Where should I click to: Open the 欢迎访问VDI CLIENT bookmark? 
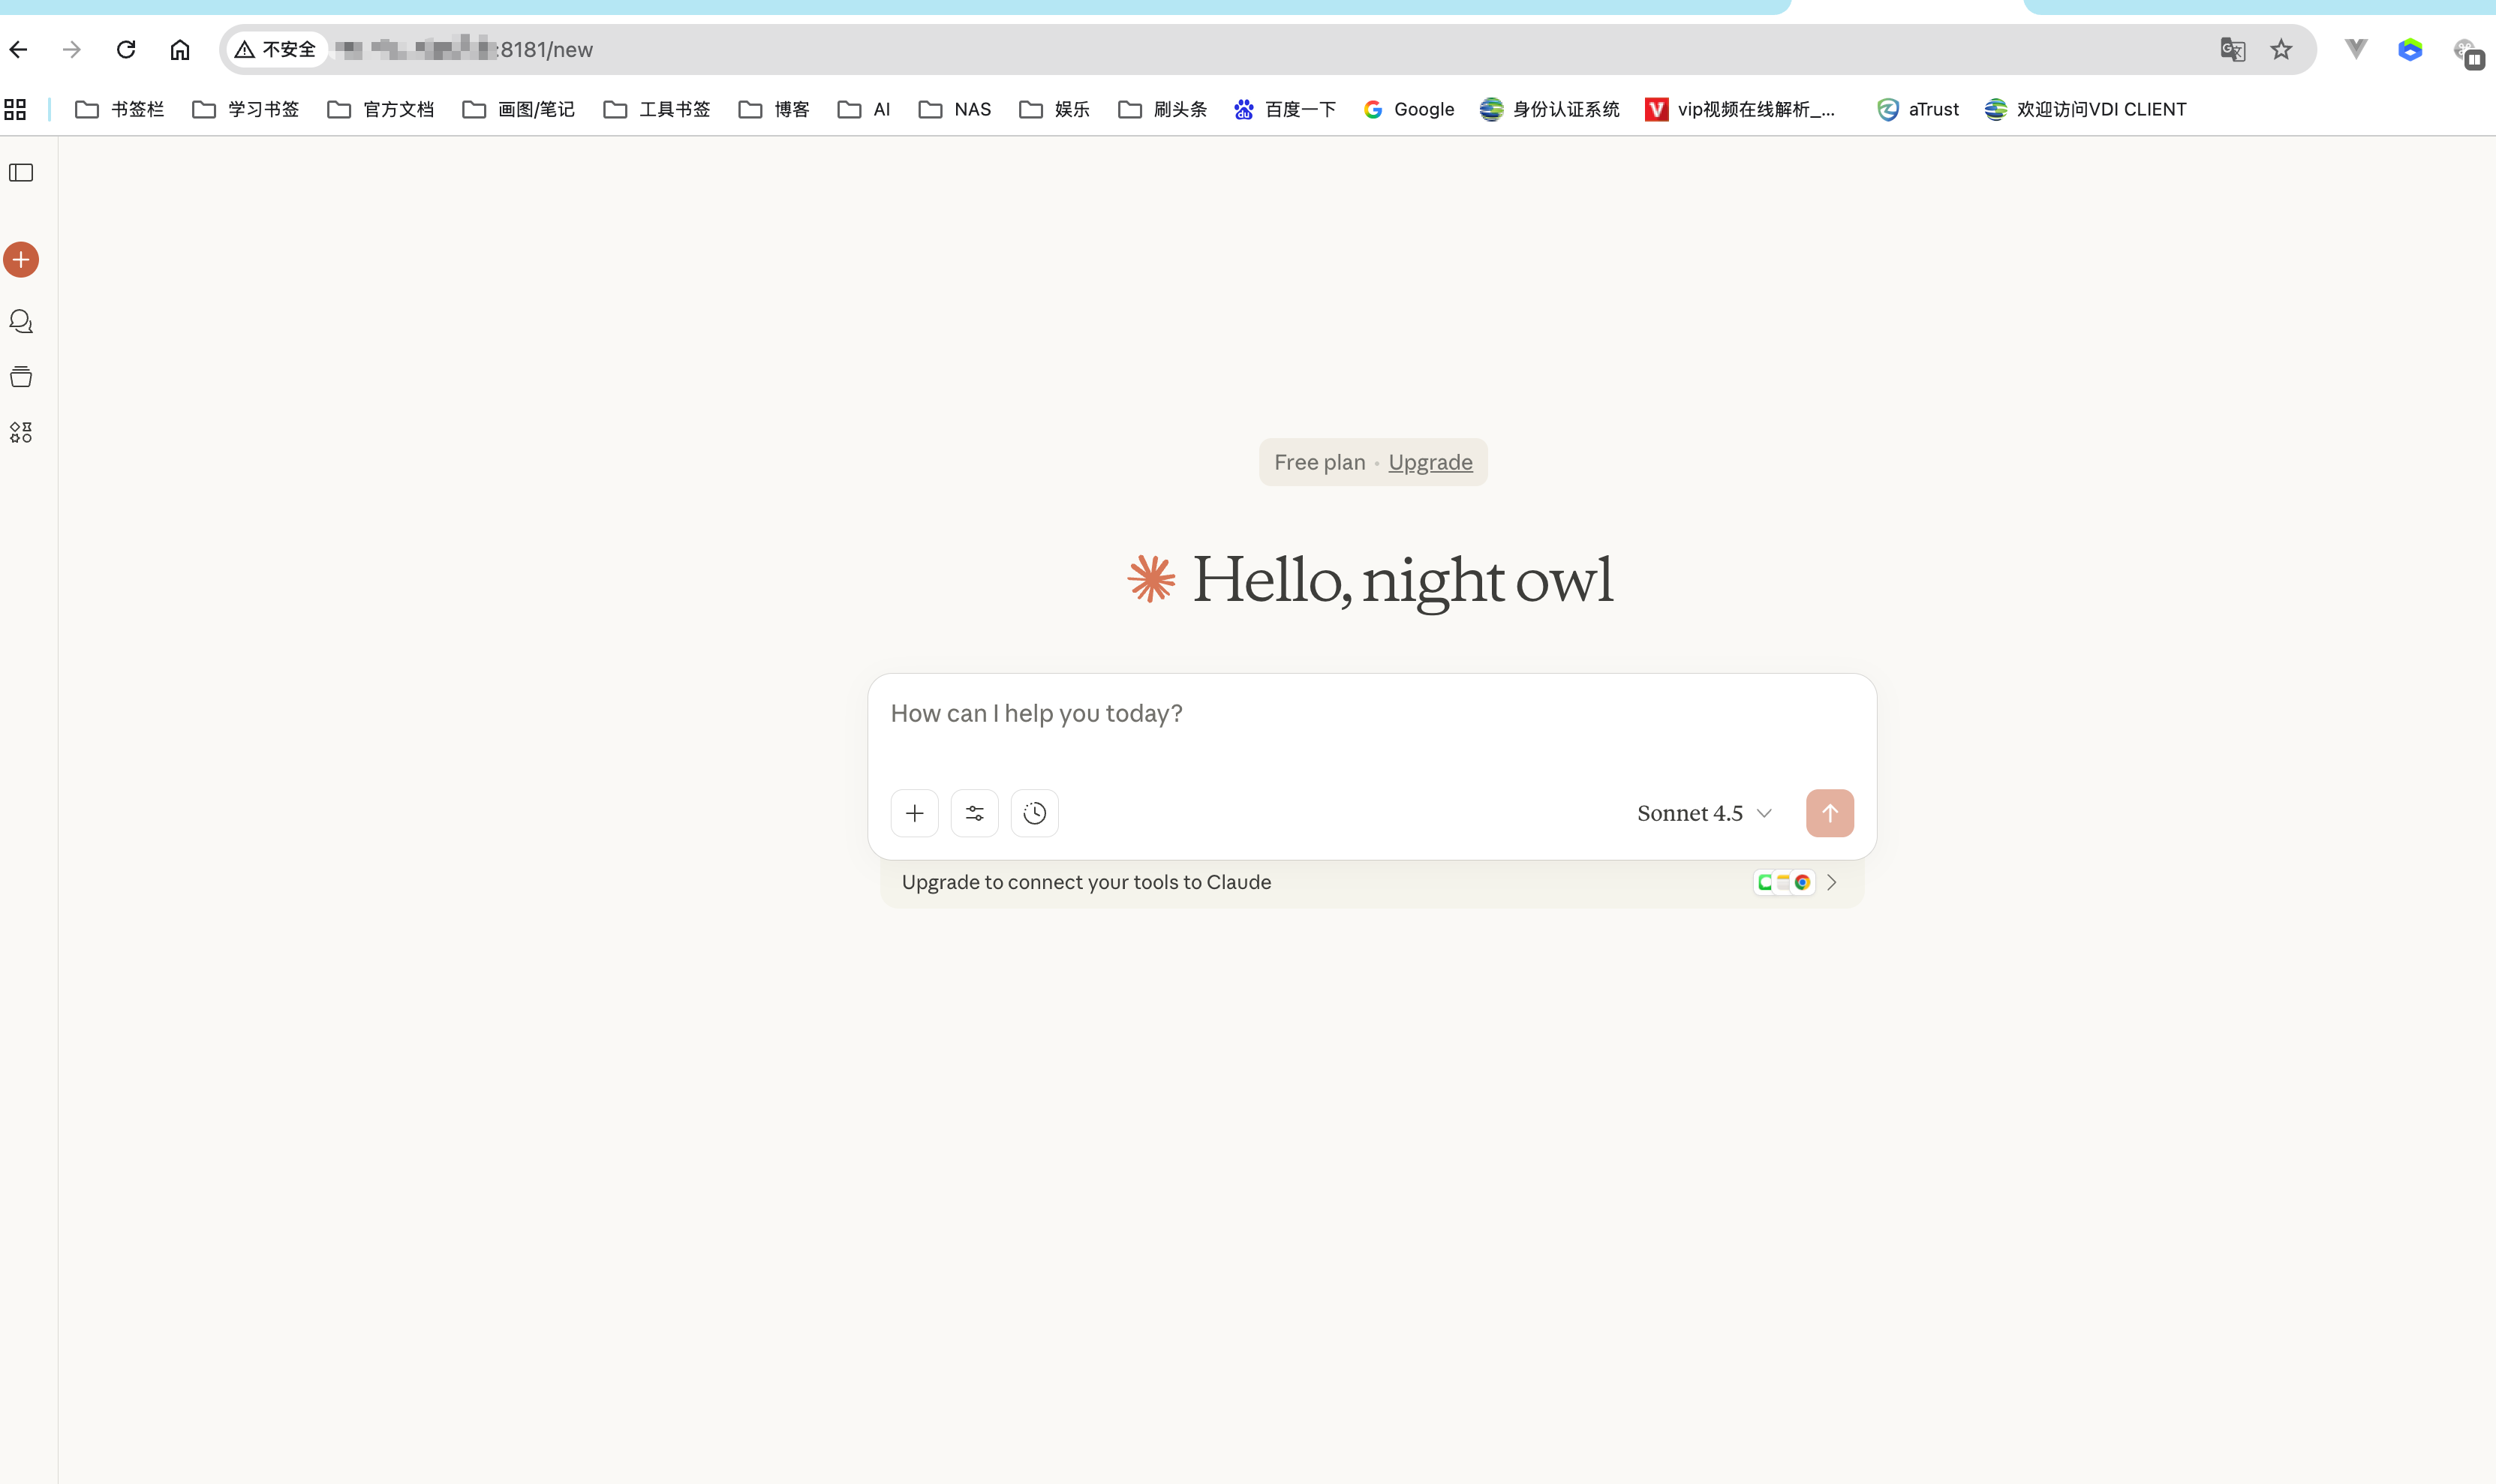[x=2085, y=109]
